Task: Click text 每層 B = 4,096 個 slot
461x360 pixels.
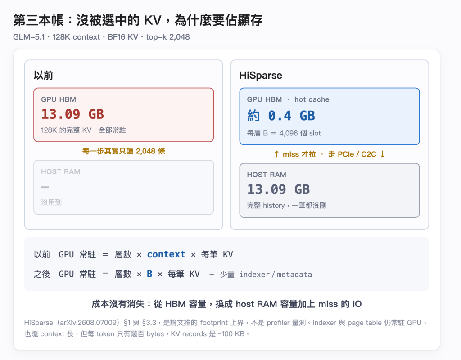Action: [x=284, y=133]
